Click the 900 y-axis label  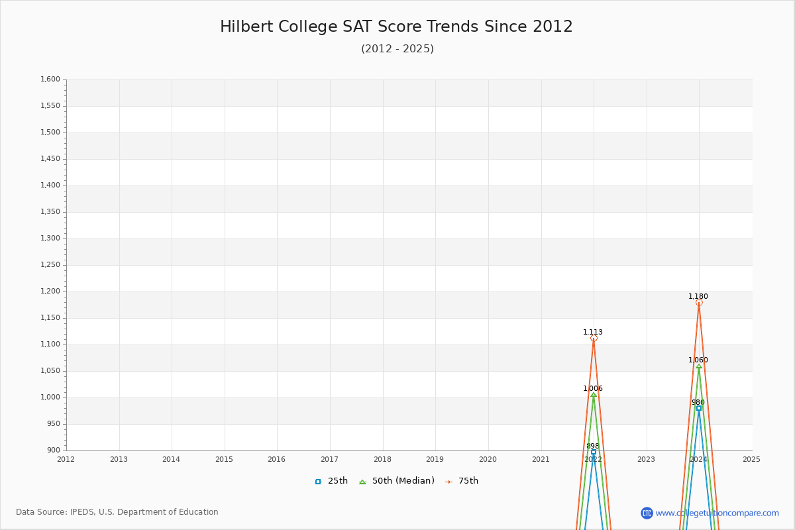pyautogui.click(x=54, y=450)
